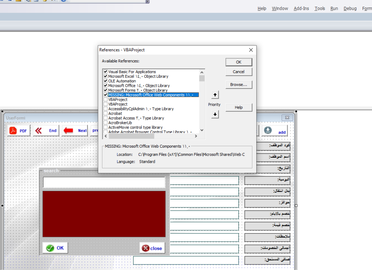The width and height of the screenshot is (372, 270).
Task: Click Browse... to locate a reference
Action: click(x=239, y=84)
